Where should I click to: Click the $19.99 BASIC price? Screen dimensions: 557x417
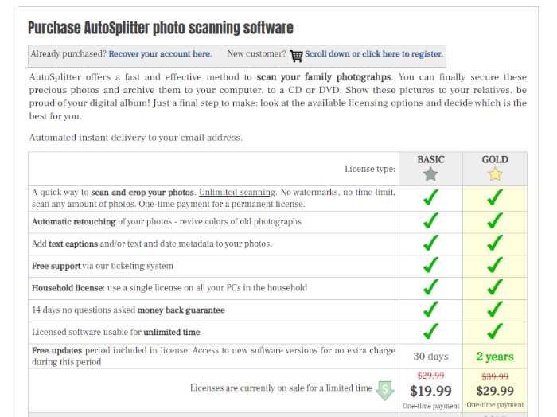click(430, 391)
